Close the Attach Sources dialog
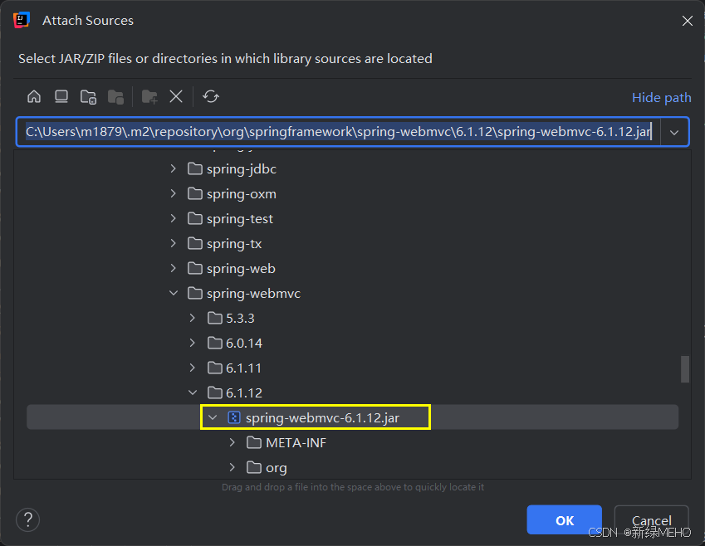705x546 pixels. click(x=687, y=21)
